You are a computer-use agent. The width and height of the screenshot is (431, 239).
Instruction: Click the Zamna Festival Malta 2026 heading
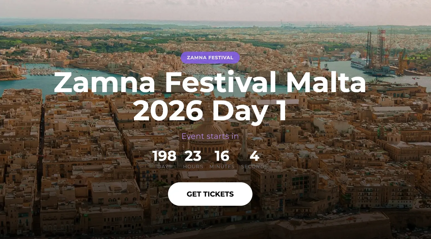pyautogui.click(x=210, y=96)
